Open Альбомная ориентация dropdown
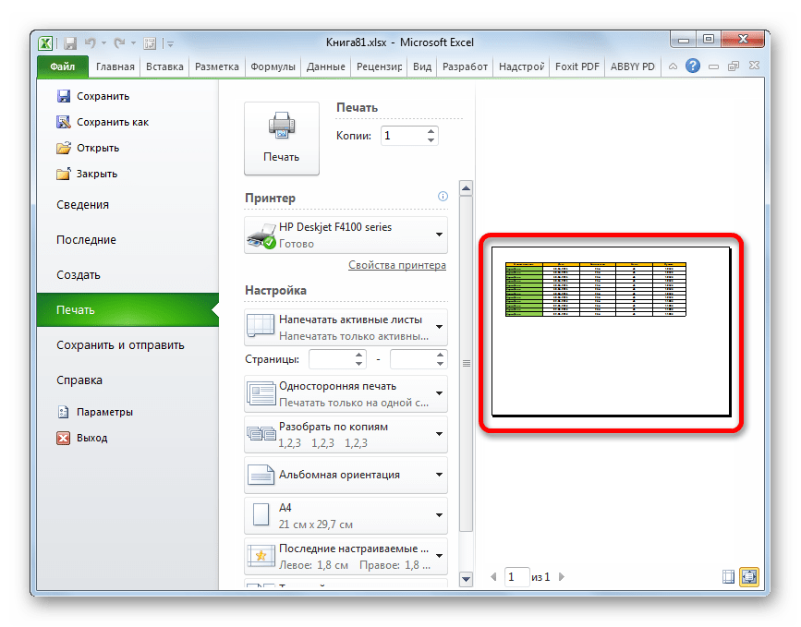Image resolution: width=801 pixels, height=627 pixels. tap(346, 475)
